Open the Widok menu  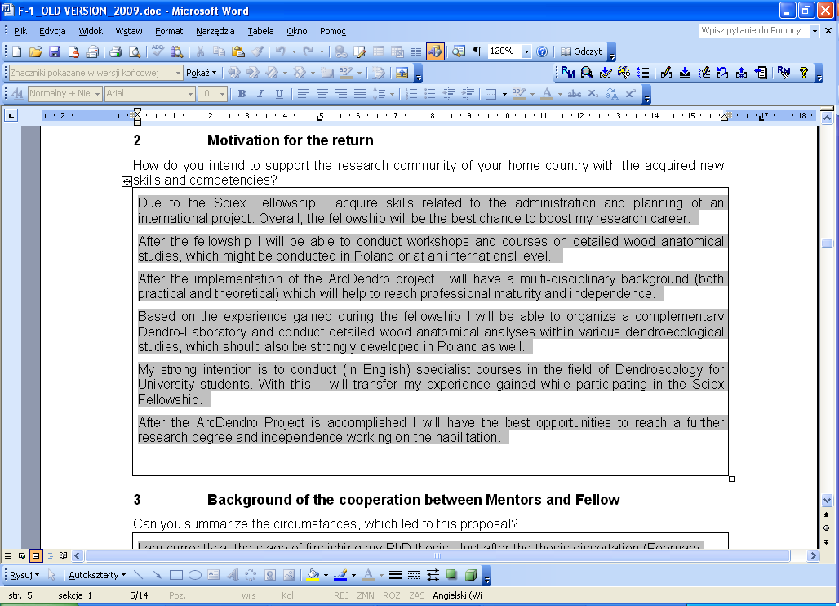(x=91, y=31)
